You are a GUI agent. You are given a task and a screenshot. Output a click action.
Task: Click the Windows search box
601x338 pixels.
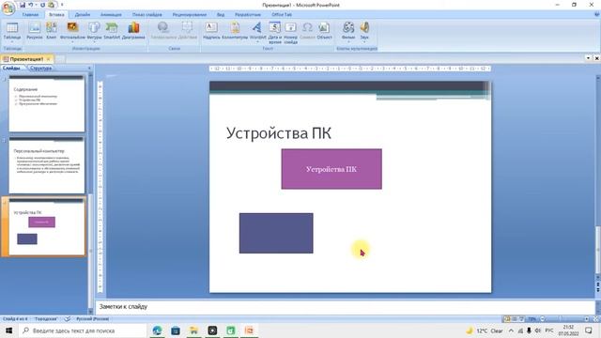point(82,330)
